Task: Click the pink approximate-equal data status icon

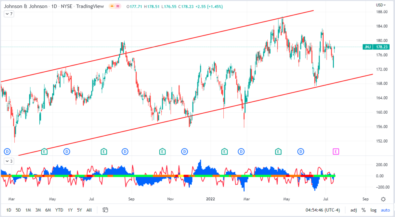Action: coord(118,6)
